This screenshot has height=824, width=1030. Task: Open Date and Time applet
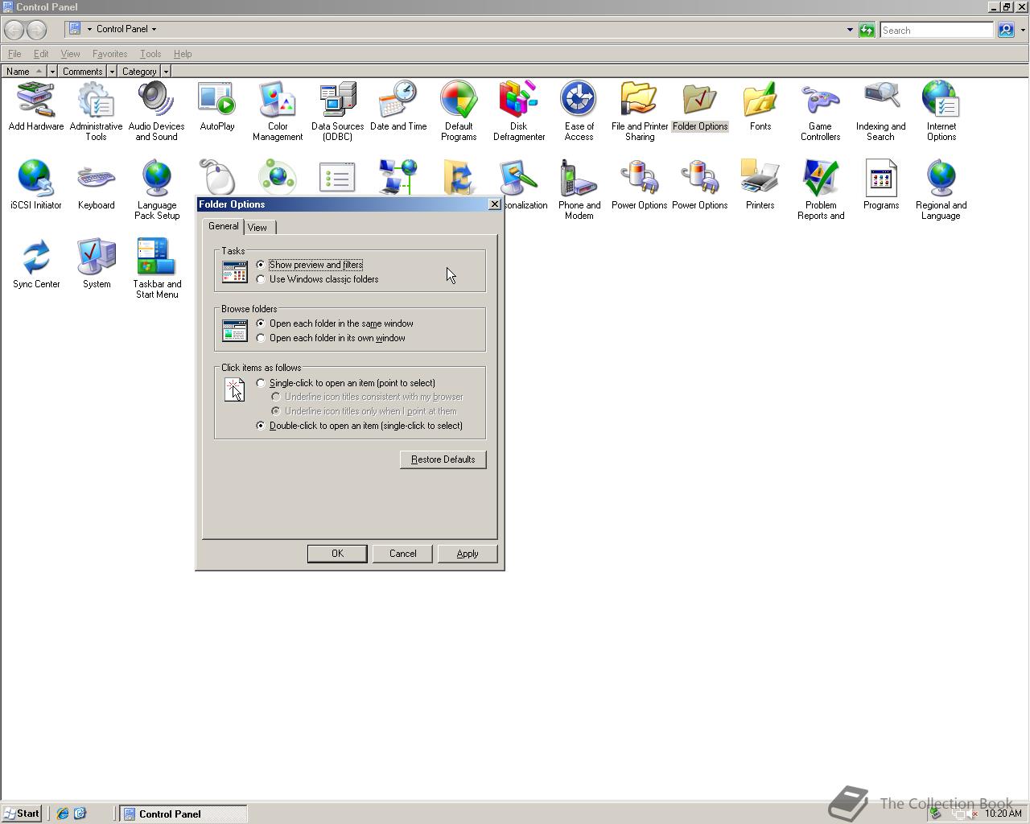click(x=398, y=106)
